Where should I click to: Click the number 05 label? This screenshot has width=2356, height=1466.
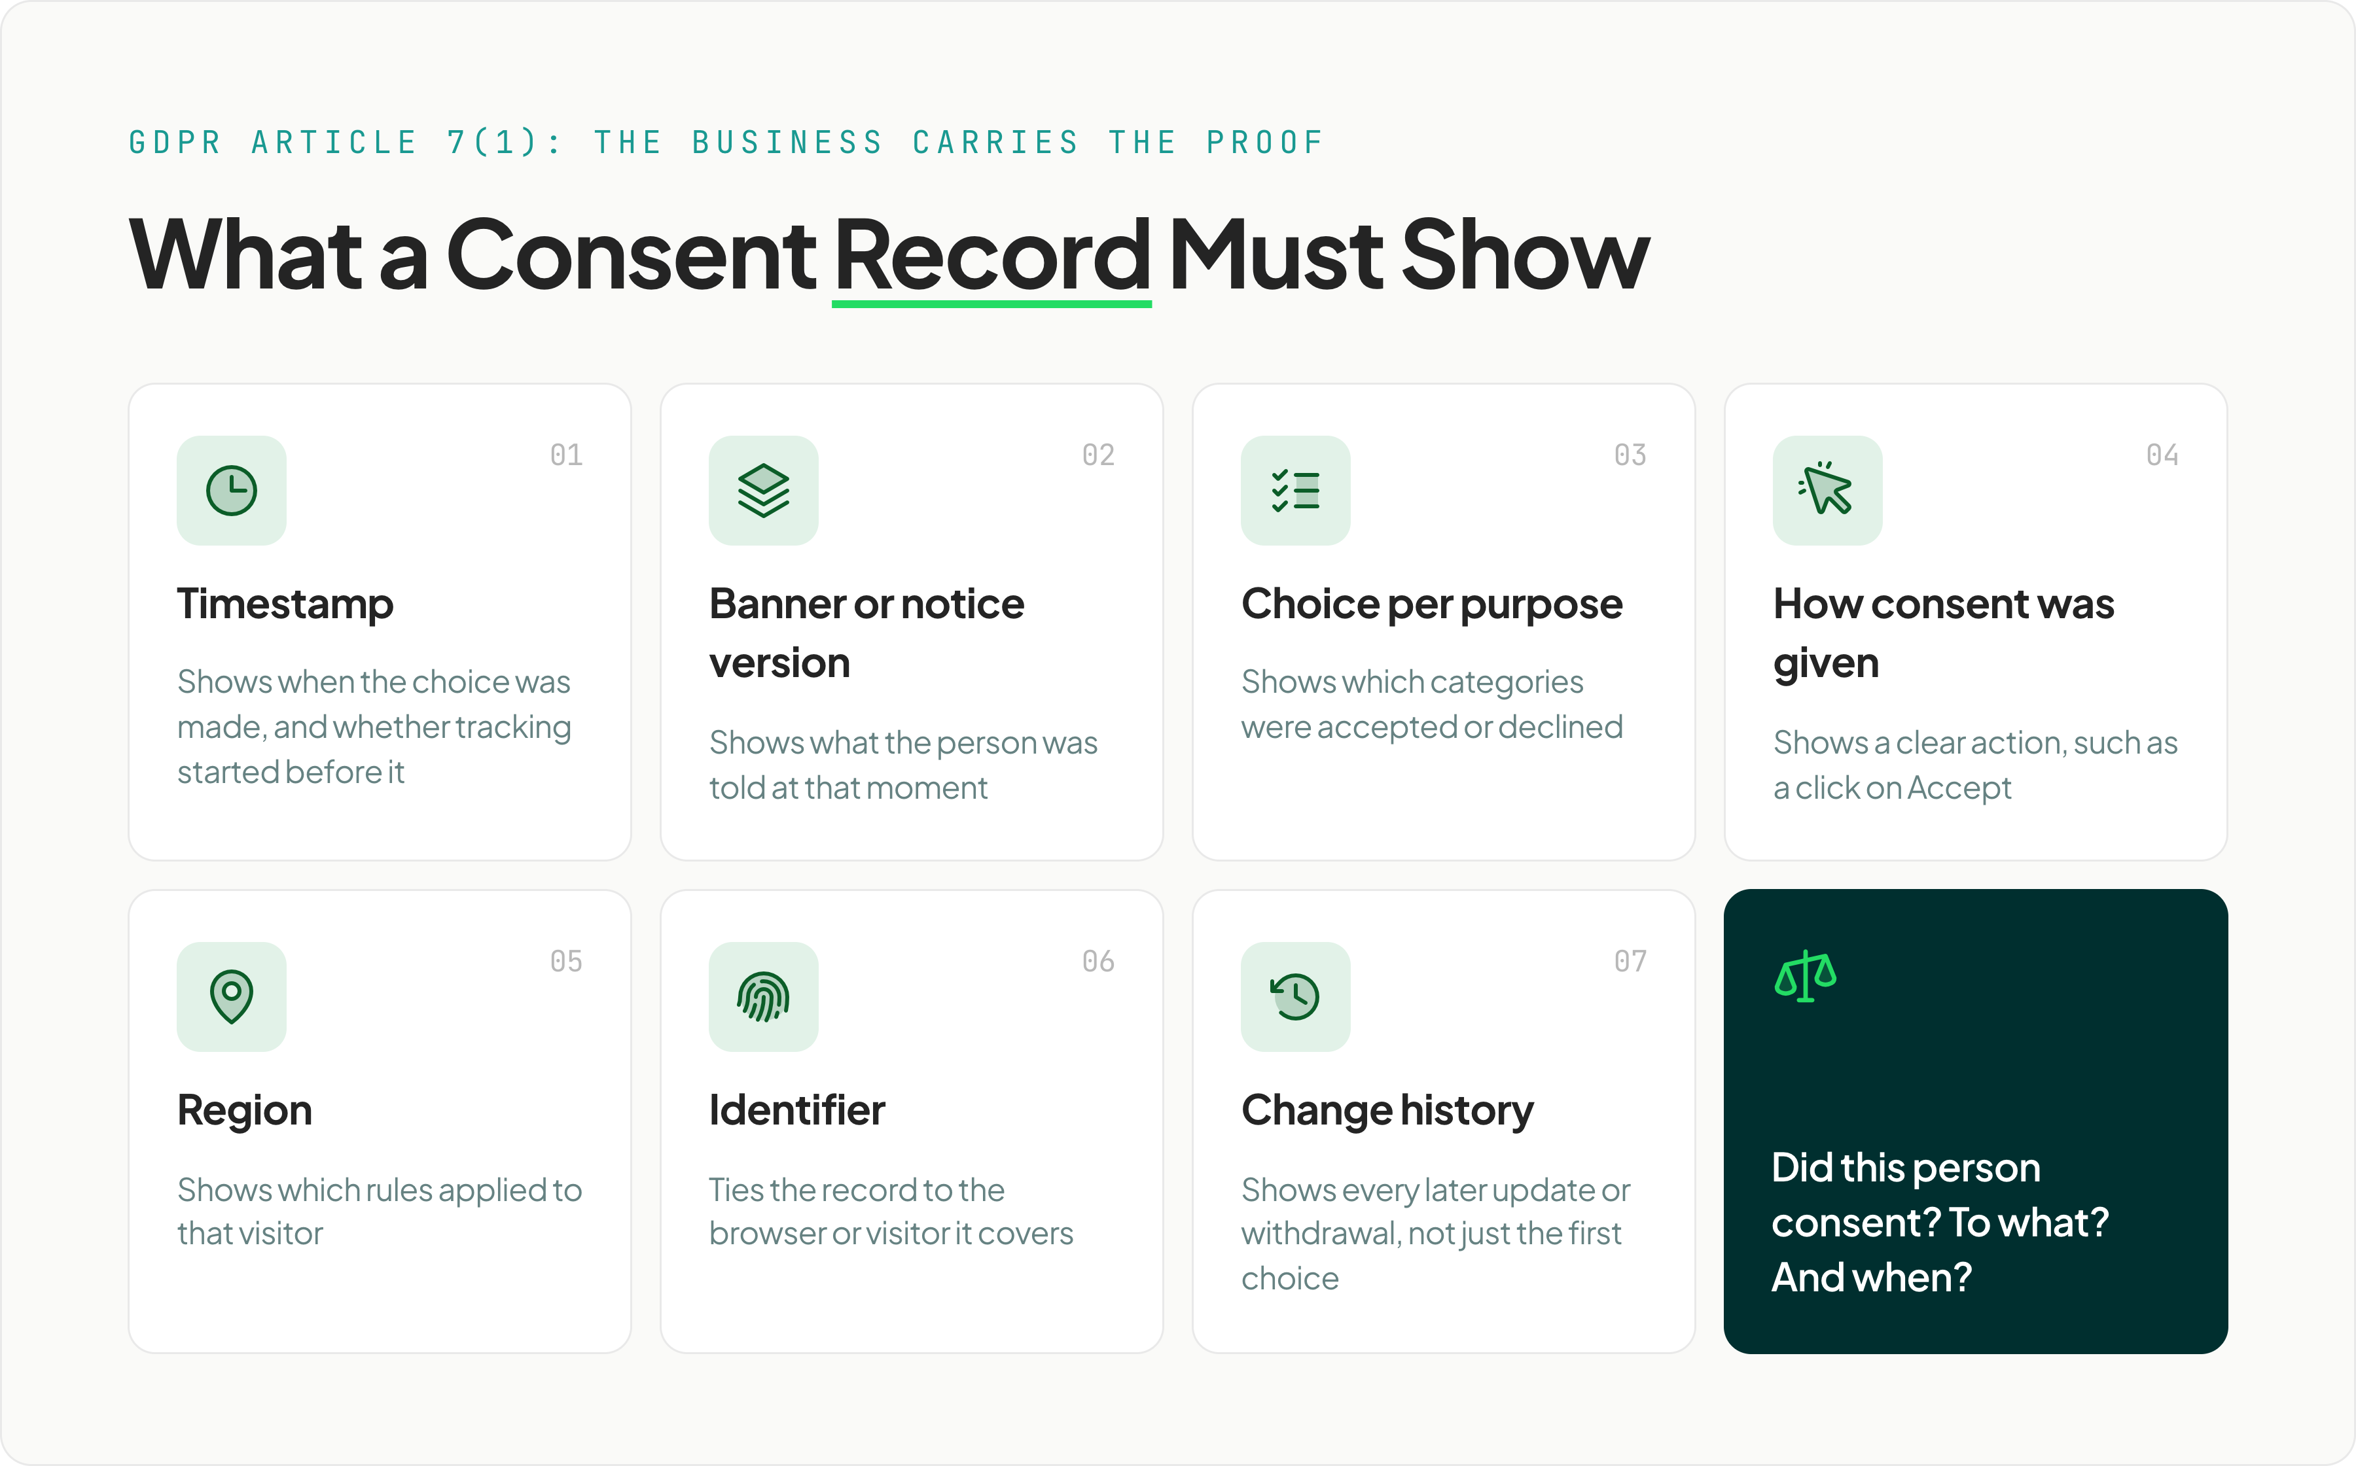(567, 961)
